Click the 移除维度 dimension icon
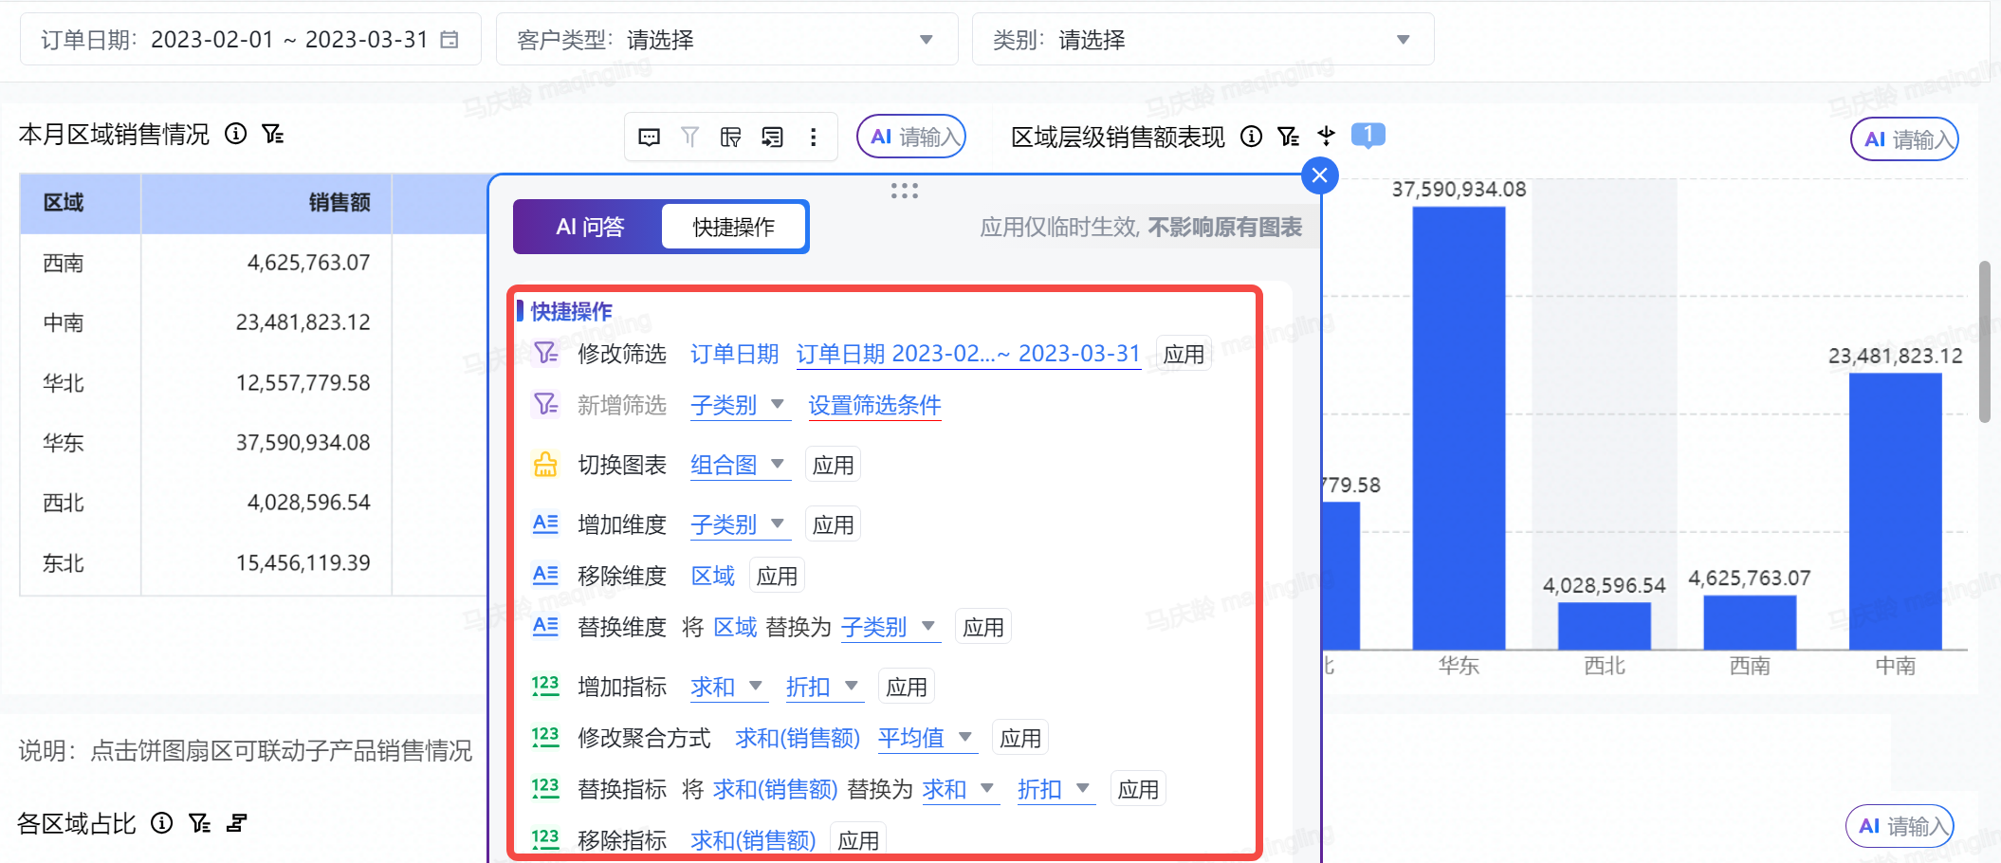This screenshot has height=863, width=2001. 545,575
